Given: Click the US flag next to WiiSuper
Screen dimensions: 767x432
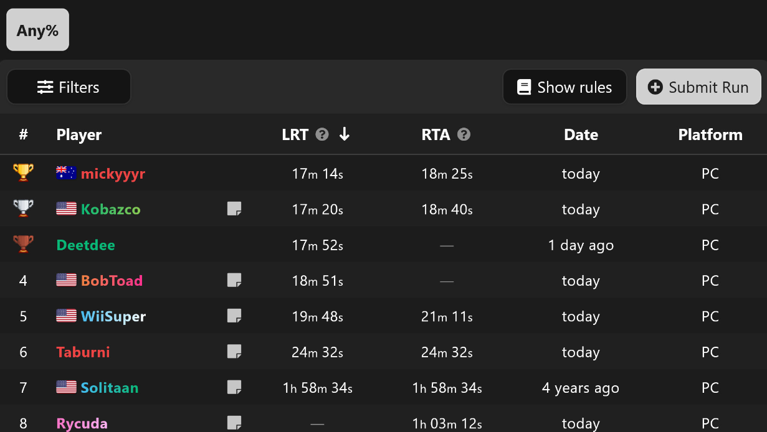Looking at the screenshot, I should pyautogui.click(x=66, y=316).
